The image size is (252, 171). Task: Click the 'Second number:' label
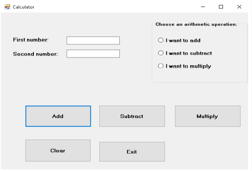click(35, 54)
